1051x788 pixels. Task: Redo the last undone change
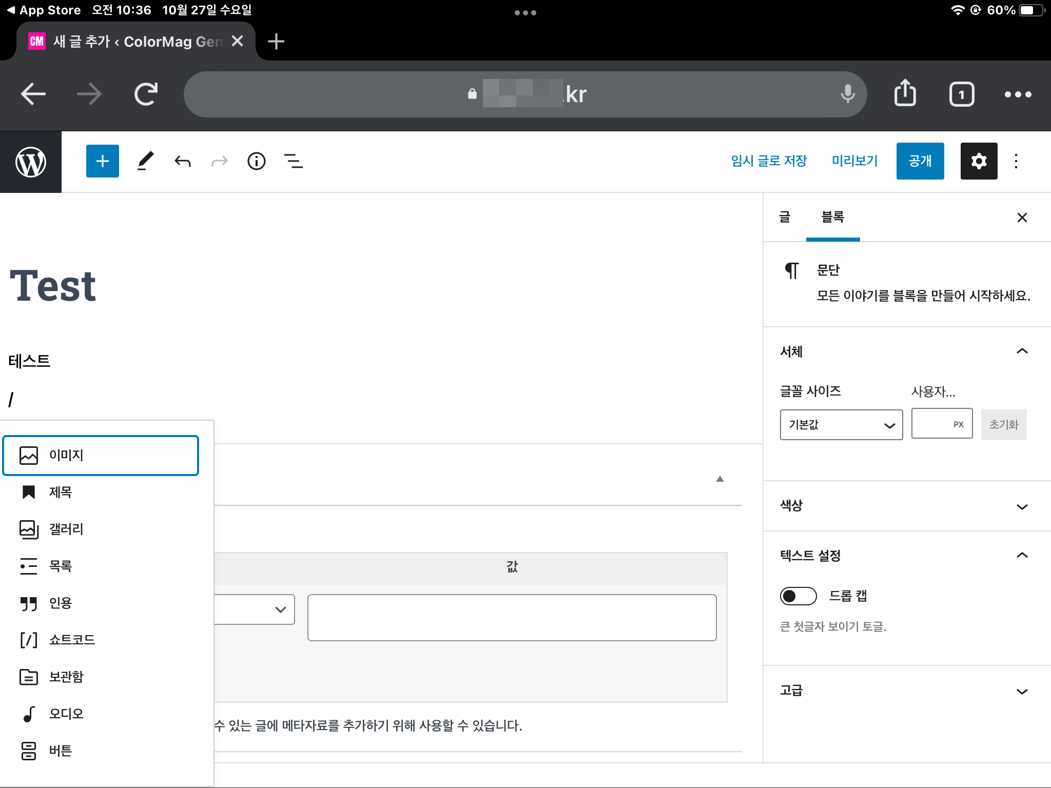pos(219,161)
